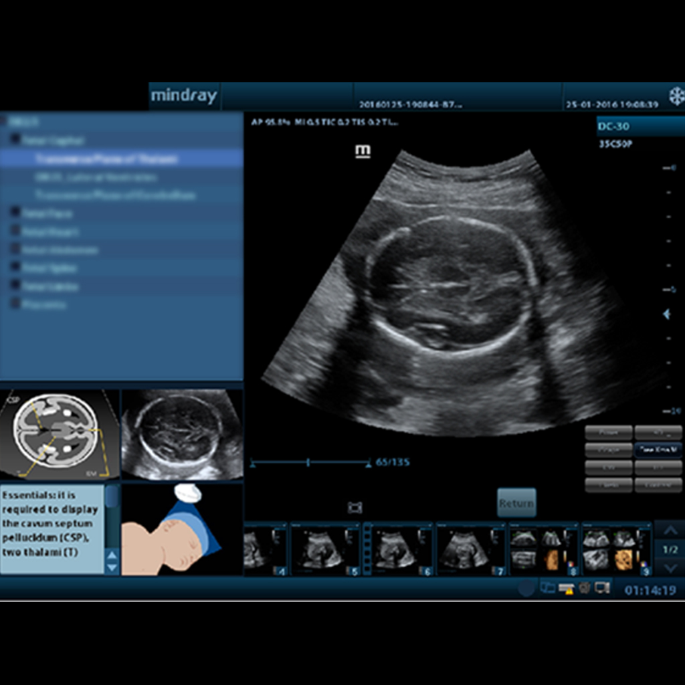This screenshot has width=685, height=685.
Task: Click the round indicator in the status bar
Action: (526, 589)
